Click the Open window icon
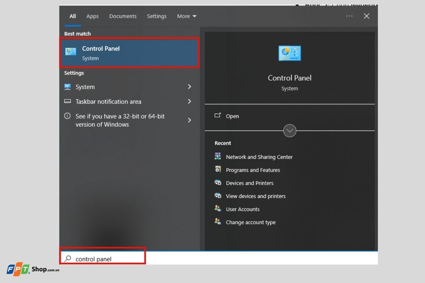The image size is (425, 283). [x=218, y=115]
